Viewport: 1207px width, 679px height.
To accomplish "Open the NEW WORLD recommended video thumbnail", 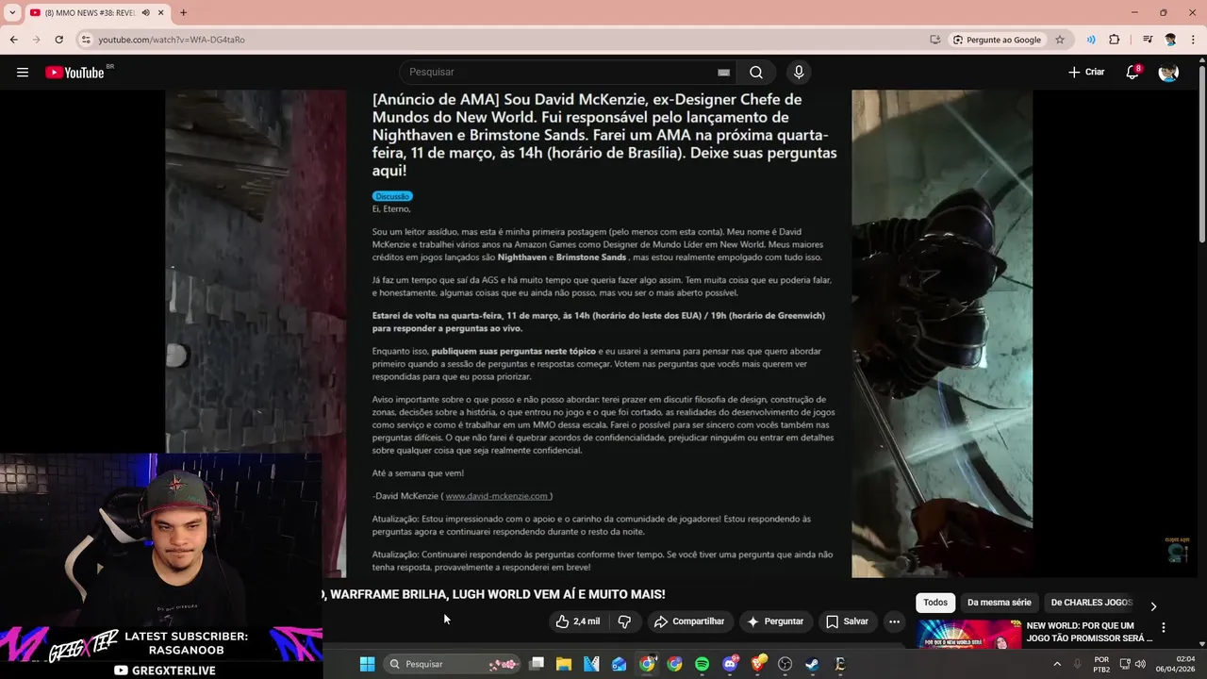I will tap(968, 634).
